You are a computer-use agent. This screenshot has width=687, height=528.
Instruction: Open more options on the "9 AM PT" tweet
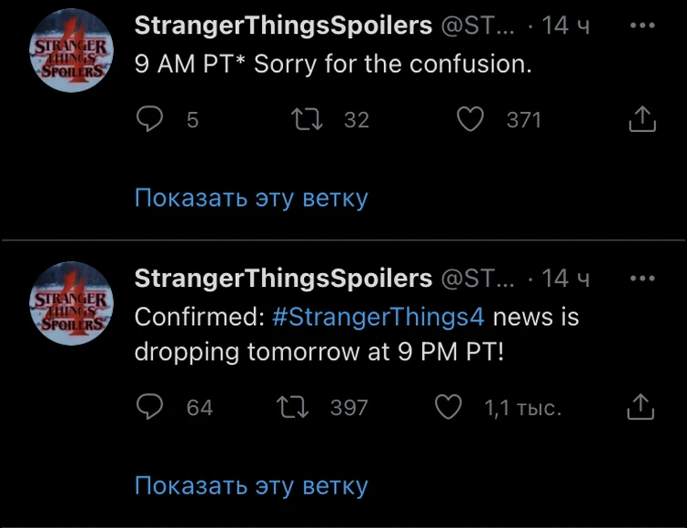tap(642, 25)
